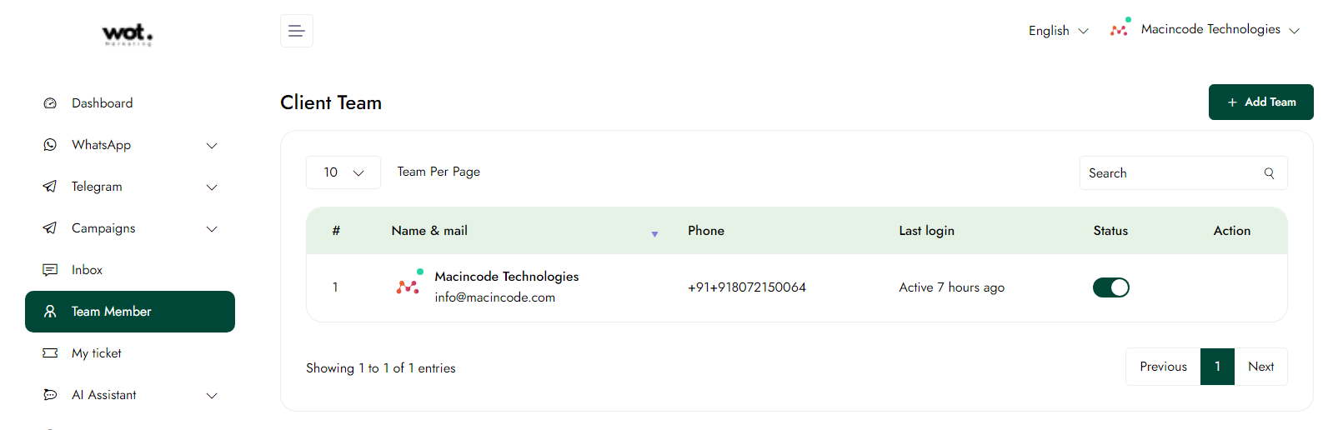Toggle status switch for Macincode Technologies
The image size is (1328, 430).
[1110, 287]
